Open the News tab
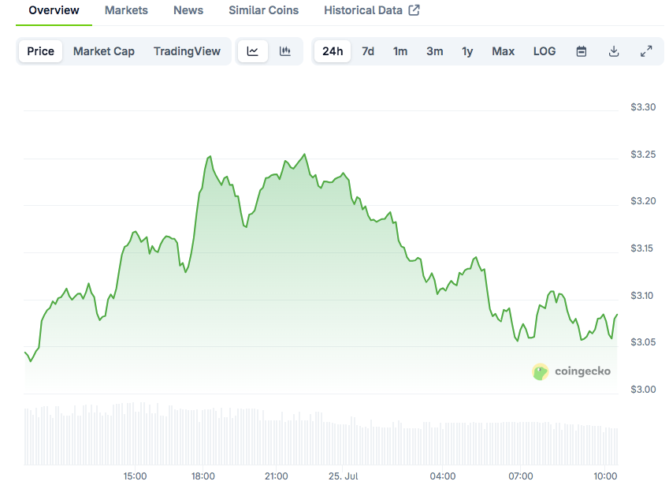Image resolution: width=669 pixels, height=489 pixels. [188, 10]
